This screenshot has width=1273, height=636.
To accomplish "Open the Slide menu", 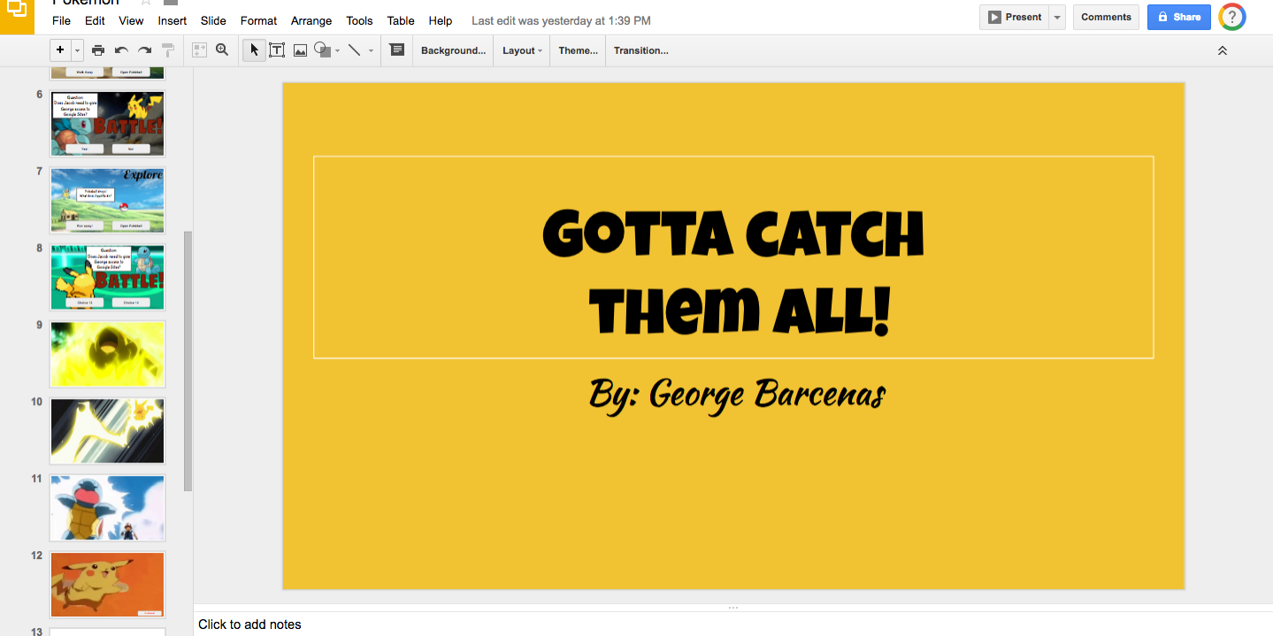I will [213, 20].
